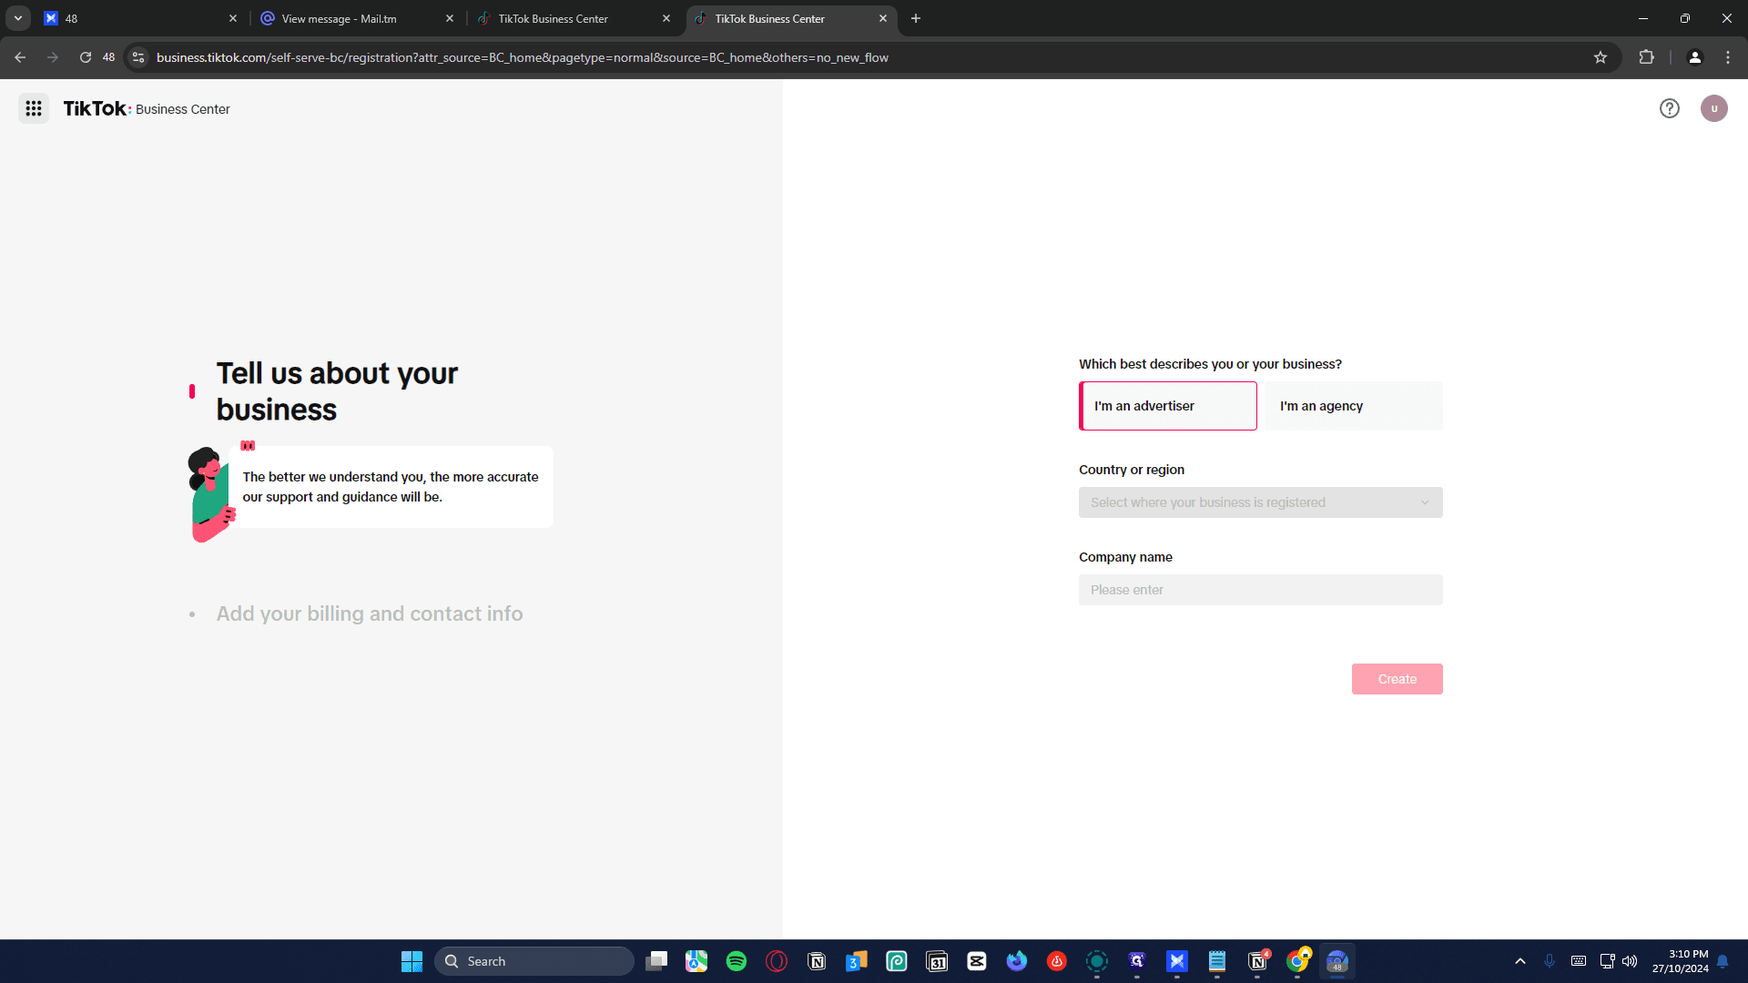1748x983 pixels.
Task: Click the taskbar Search box
Action: 534,961
